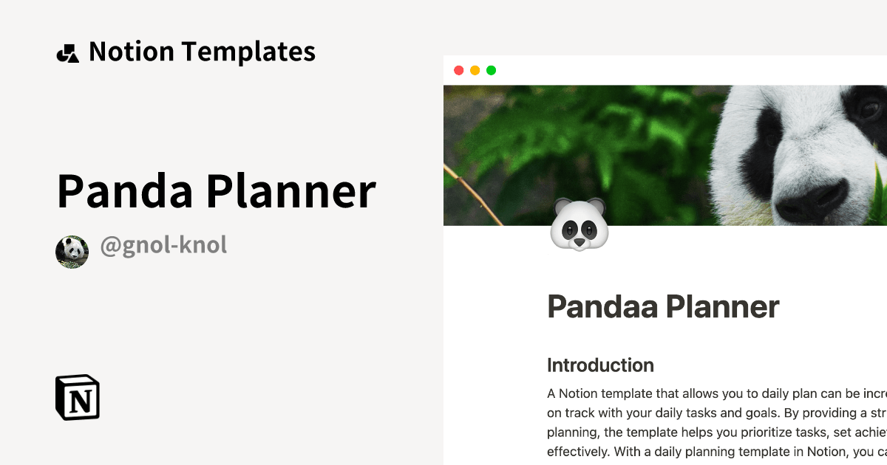
Task: Click the Introduction section heading
Action: coord(600,365)
